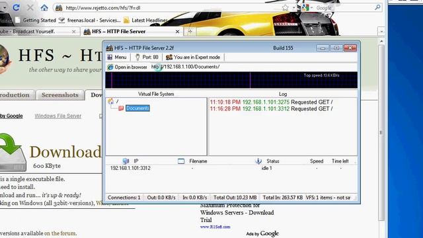The width and height of the screenshot is (423, 238).
Task: Click the Google search magnifier icon
Action: pyautogui.click(x=377, y=7)
